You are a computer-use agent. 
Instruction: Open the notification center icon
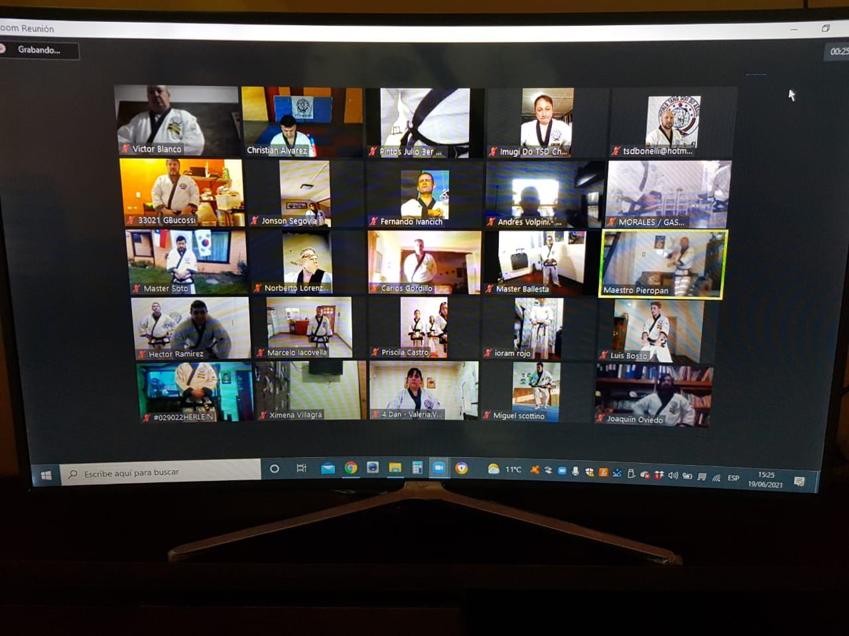pyautogui.click(x=799, y=481)
